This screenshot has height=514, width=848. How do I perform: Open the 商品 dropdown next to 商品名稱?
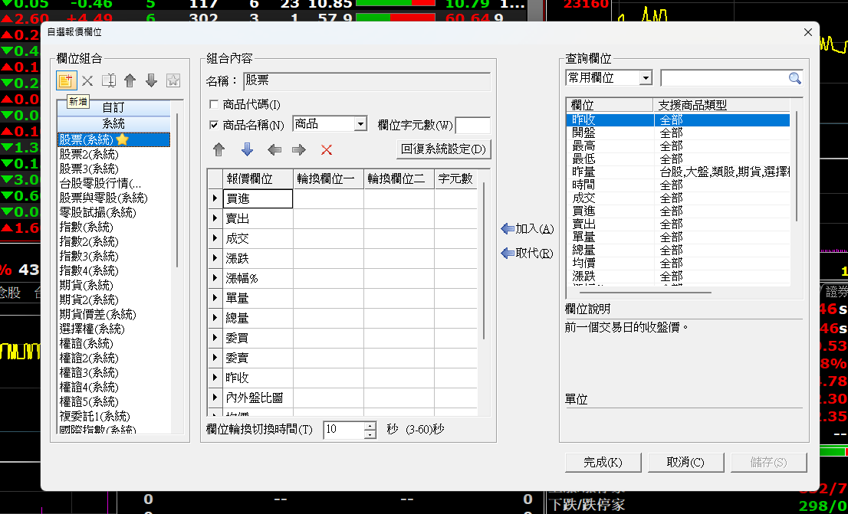click(x=360, y=124)
